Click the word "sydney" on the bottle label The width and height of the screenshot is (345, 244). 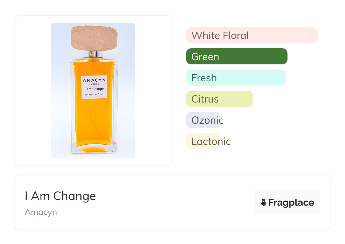[x=94, y=84]
